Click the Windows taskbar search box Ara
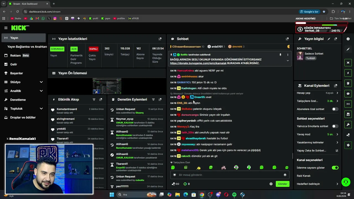This screenshot has width=354, height=199. tap(137, 195)
